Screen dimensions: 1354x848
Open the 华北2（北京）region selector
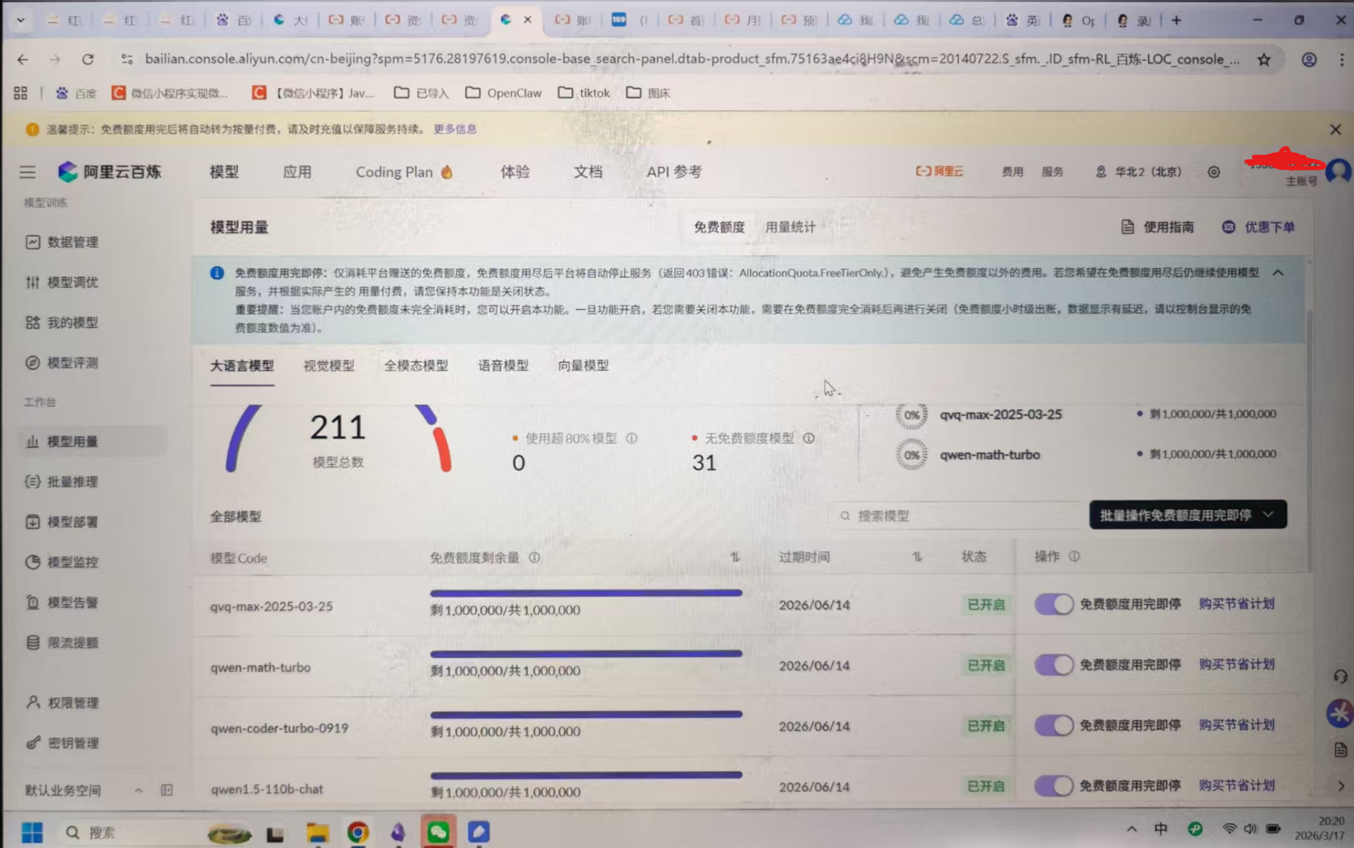(x=1138, y=172)
